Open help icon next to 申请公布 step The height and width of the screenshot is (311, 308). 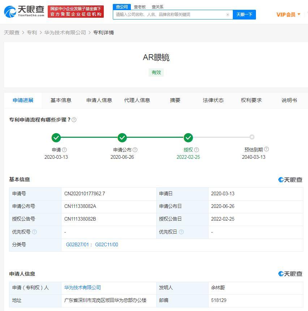[x=135, y=150]
